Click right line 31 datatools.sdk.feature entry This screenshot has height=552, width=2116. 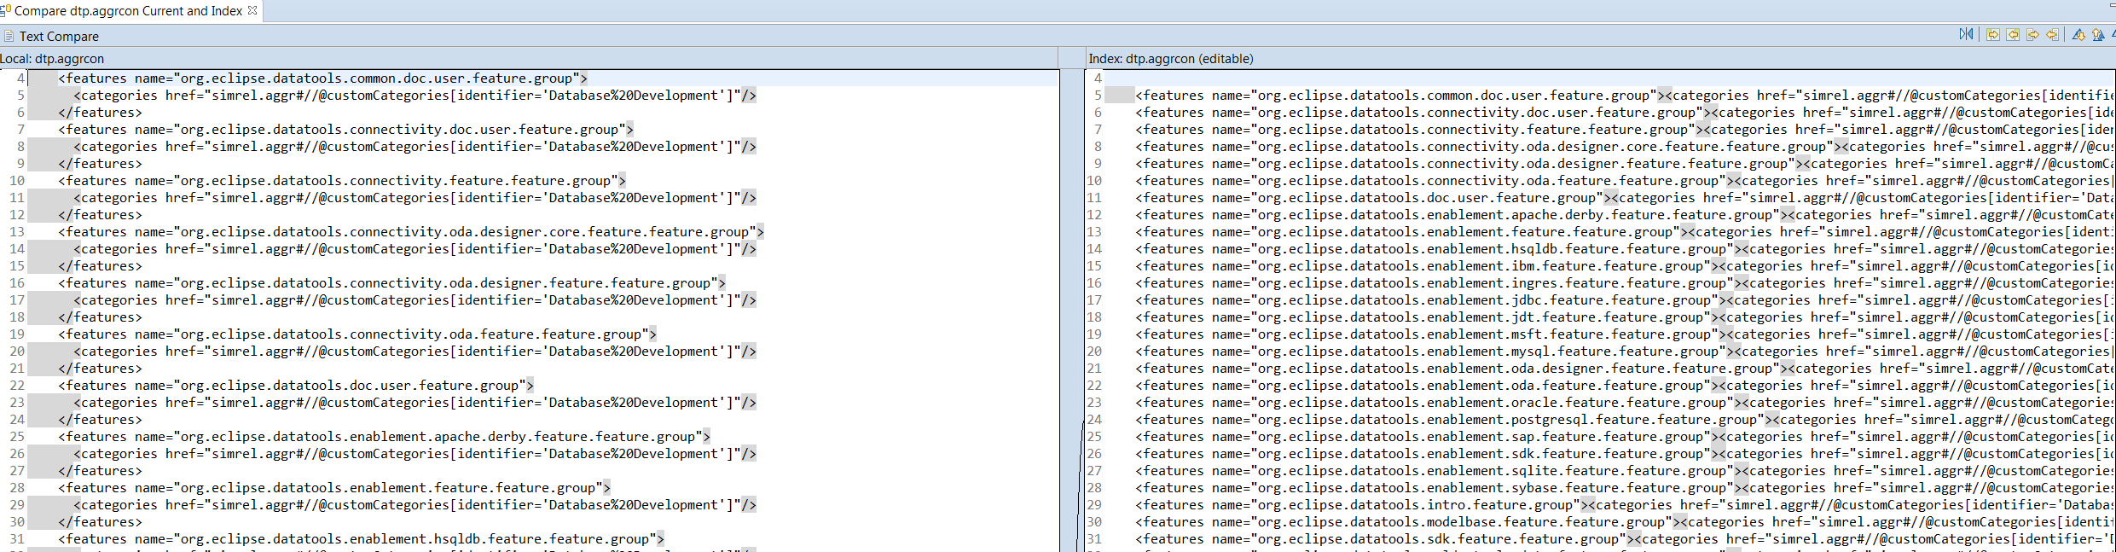[1384, 539]
